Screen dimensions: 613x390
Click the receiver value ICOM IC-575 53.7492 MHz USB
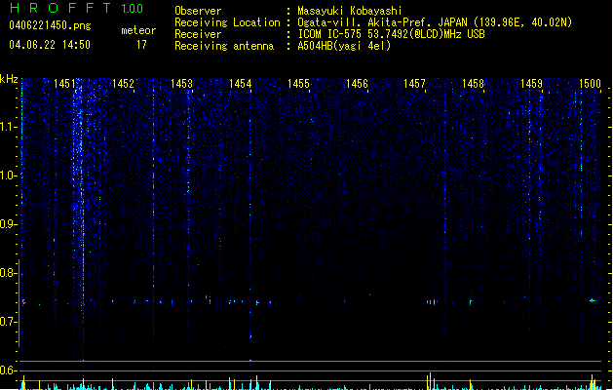(x=391, y=34)
